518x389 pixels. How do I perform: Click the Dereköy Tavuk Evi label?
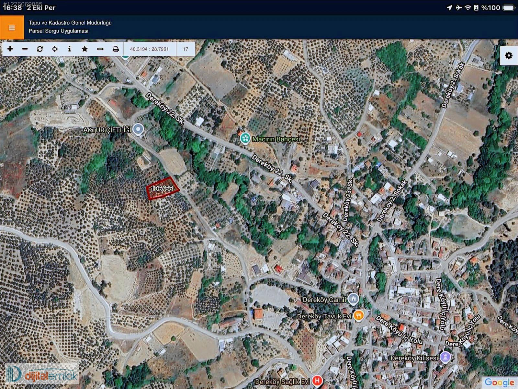tap(324, 316)
